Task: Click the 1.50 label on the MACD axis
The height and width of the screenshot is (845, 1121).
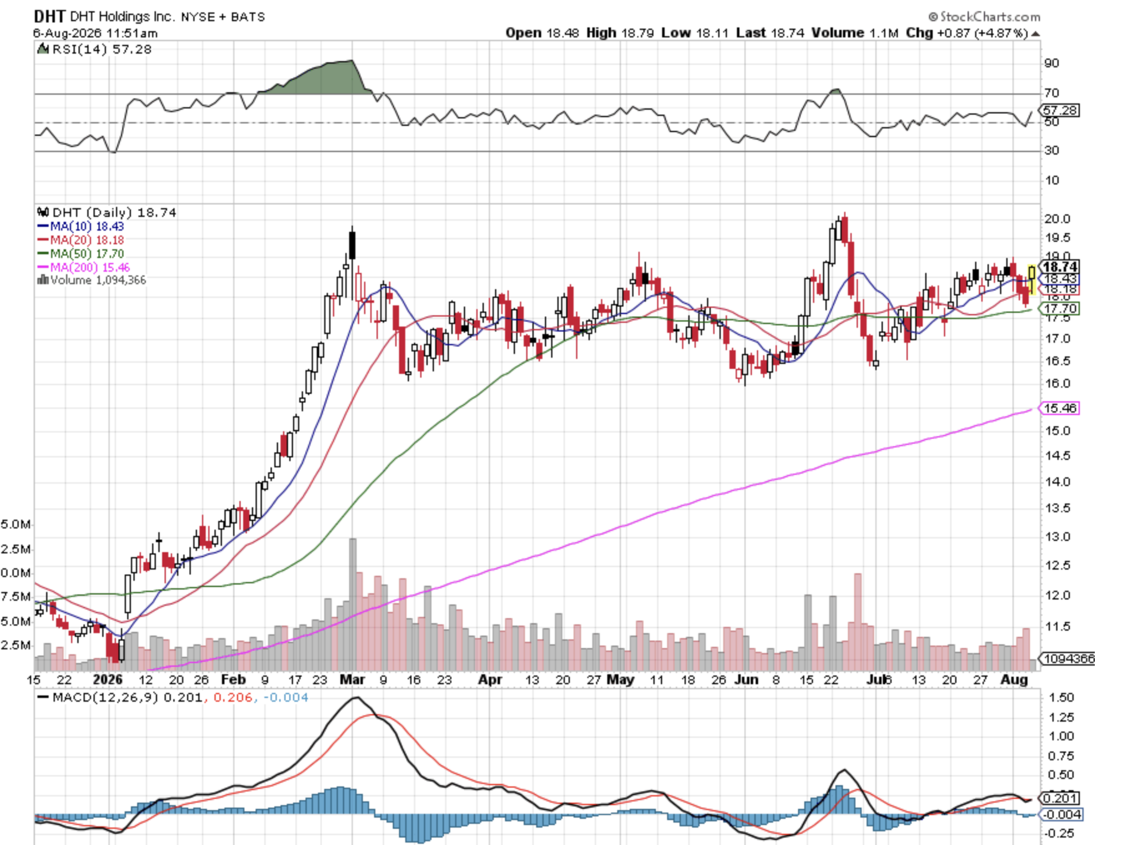Action: click(x=1061, y=697)
